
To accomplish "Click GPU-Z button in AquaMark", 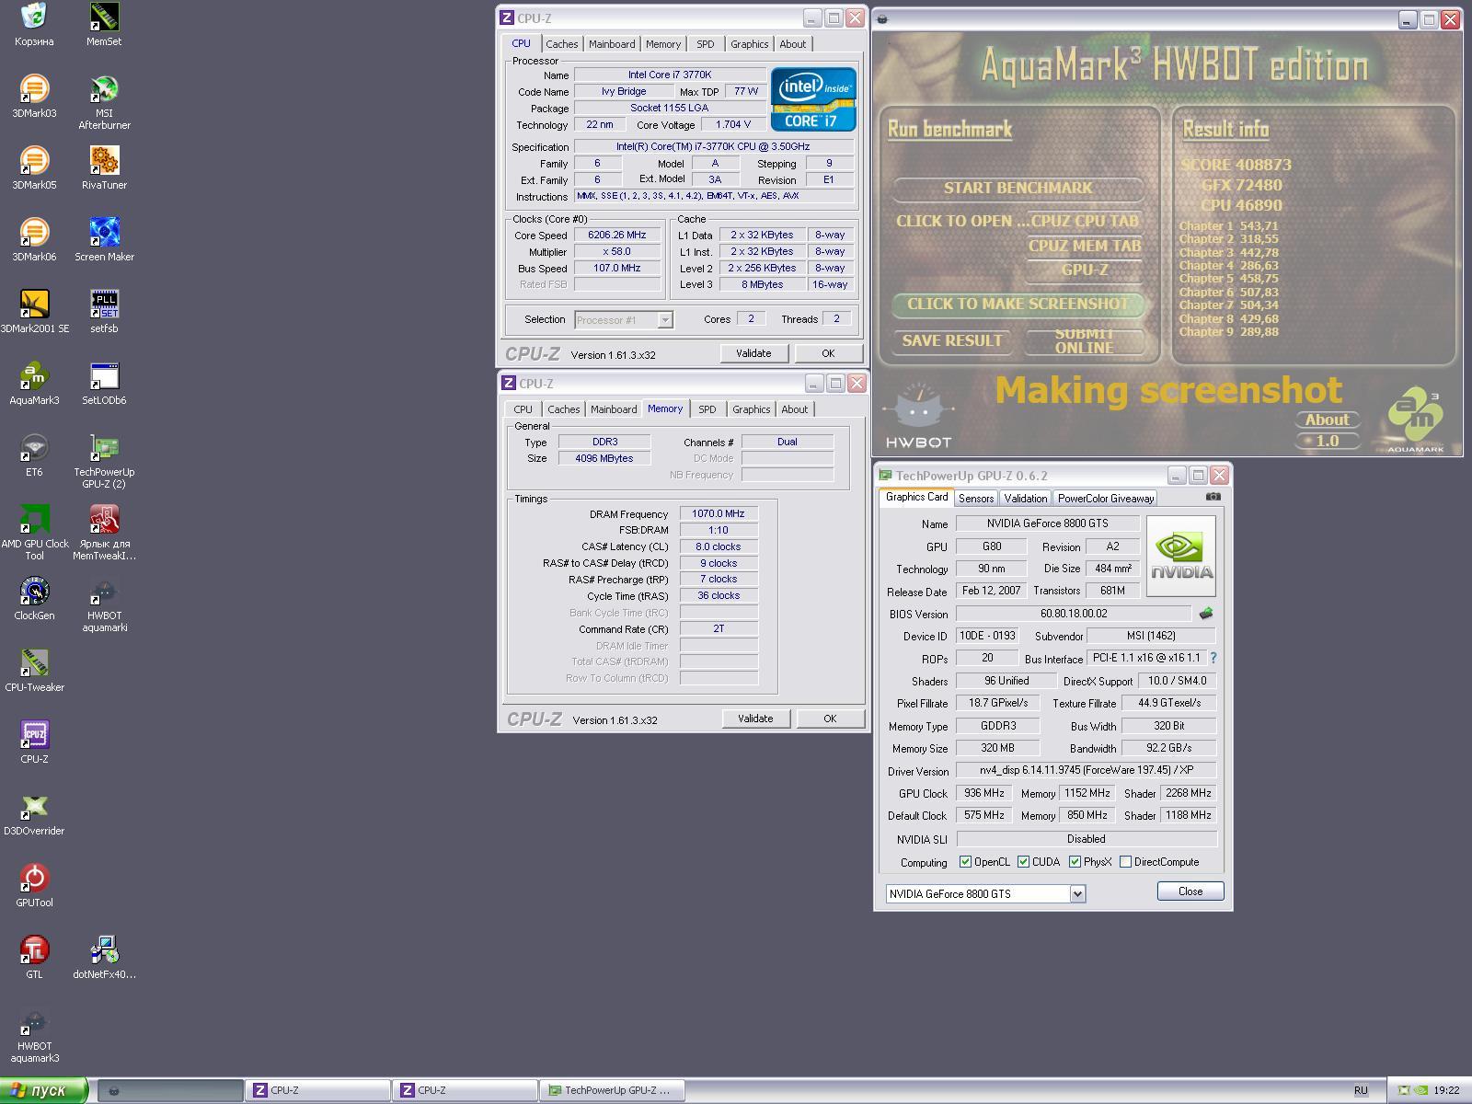I will click(x=1085, y=270).
